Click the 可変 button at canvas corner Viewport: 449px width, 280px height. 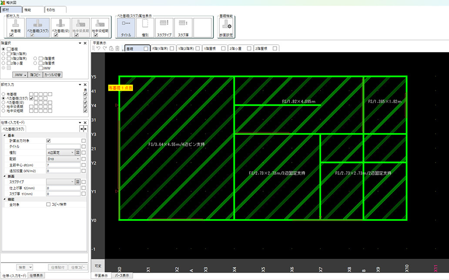pos(98,266)
